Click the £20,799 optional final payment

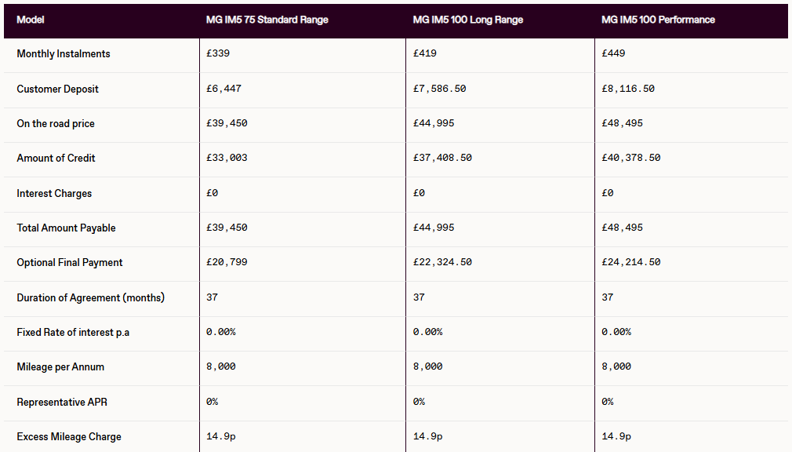[x=227, y=263]
